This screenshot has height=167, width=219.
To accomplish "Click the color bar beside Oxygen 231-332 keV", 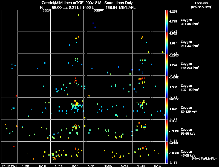I will [x=166, y=43].
